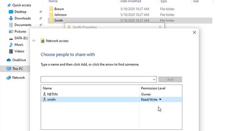Viewport: 233px width, 131px height.
Task: Open the name combo box arrow
Action: (x=154, y=79)
